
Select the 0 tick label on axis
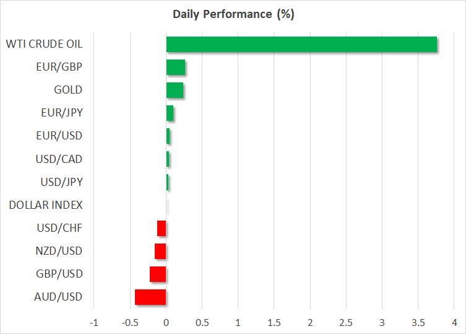[166, 323]
